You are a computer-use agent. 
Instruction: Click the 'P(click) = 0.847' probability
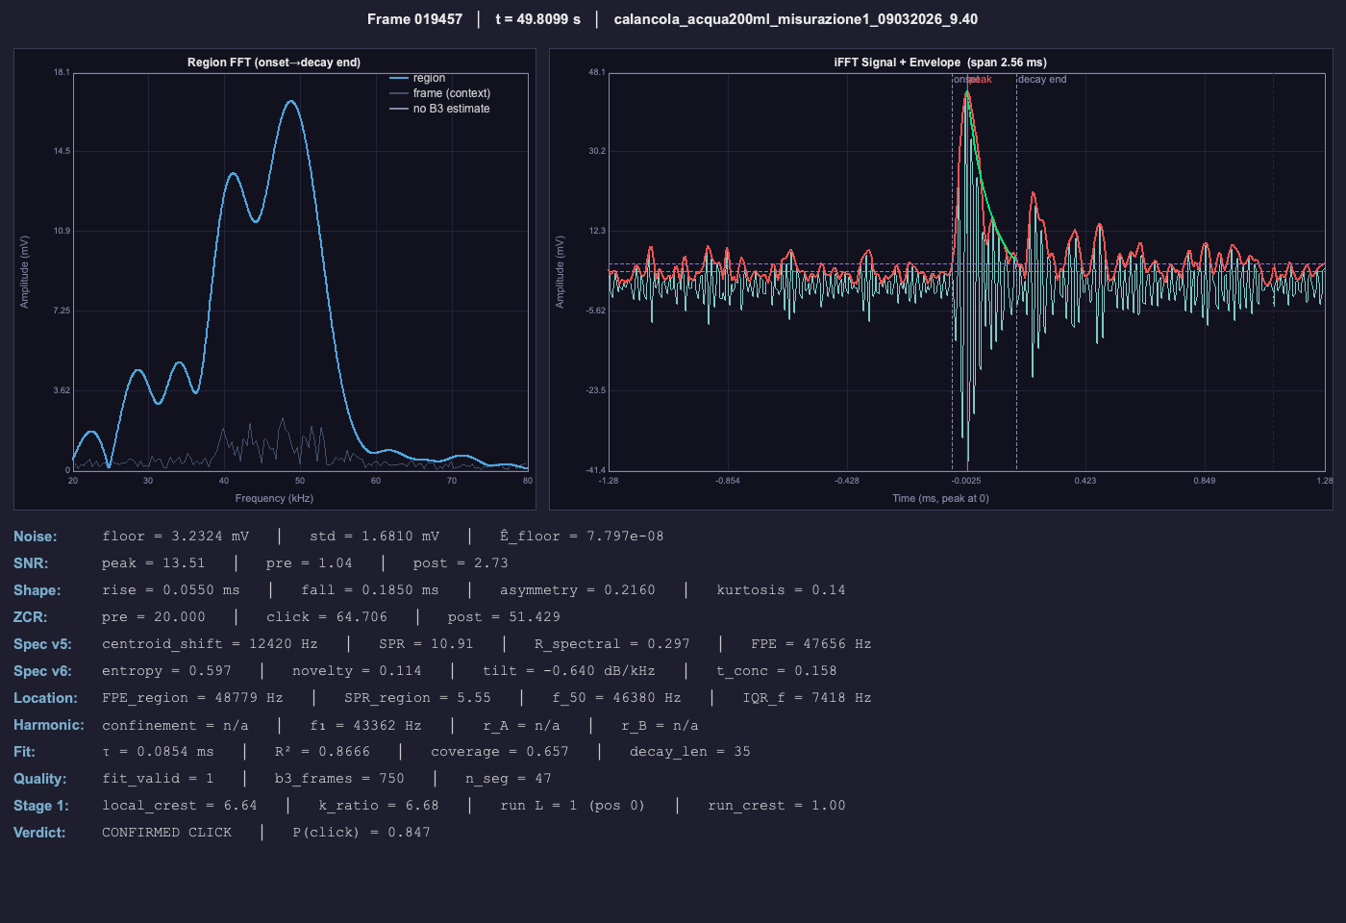361,833
